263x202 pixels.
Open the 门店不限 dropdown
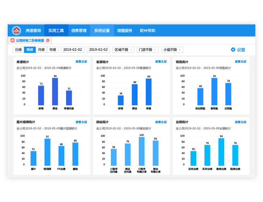[x=147, y=50]
